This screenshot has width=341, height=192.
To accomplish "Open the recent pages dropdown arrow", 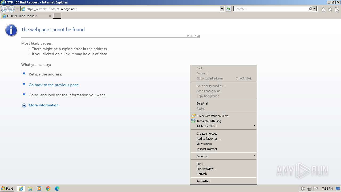I will point(17,9).
